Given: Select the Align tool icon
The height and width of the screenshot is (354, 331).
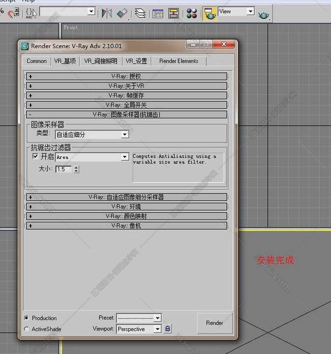Looking at the screenshot, I should tap(123, 14).
